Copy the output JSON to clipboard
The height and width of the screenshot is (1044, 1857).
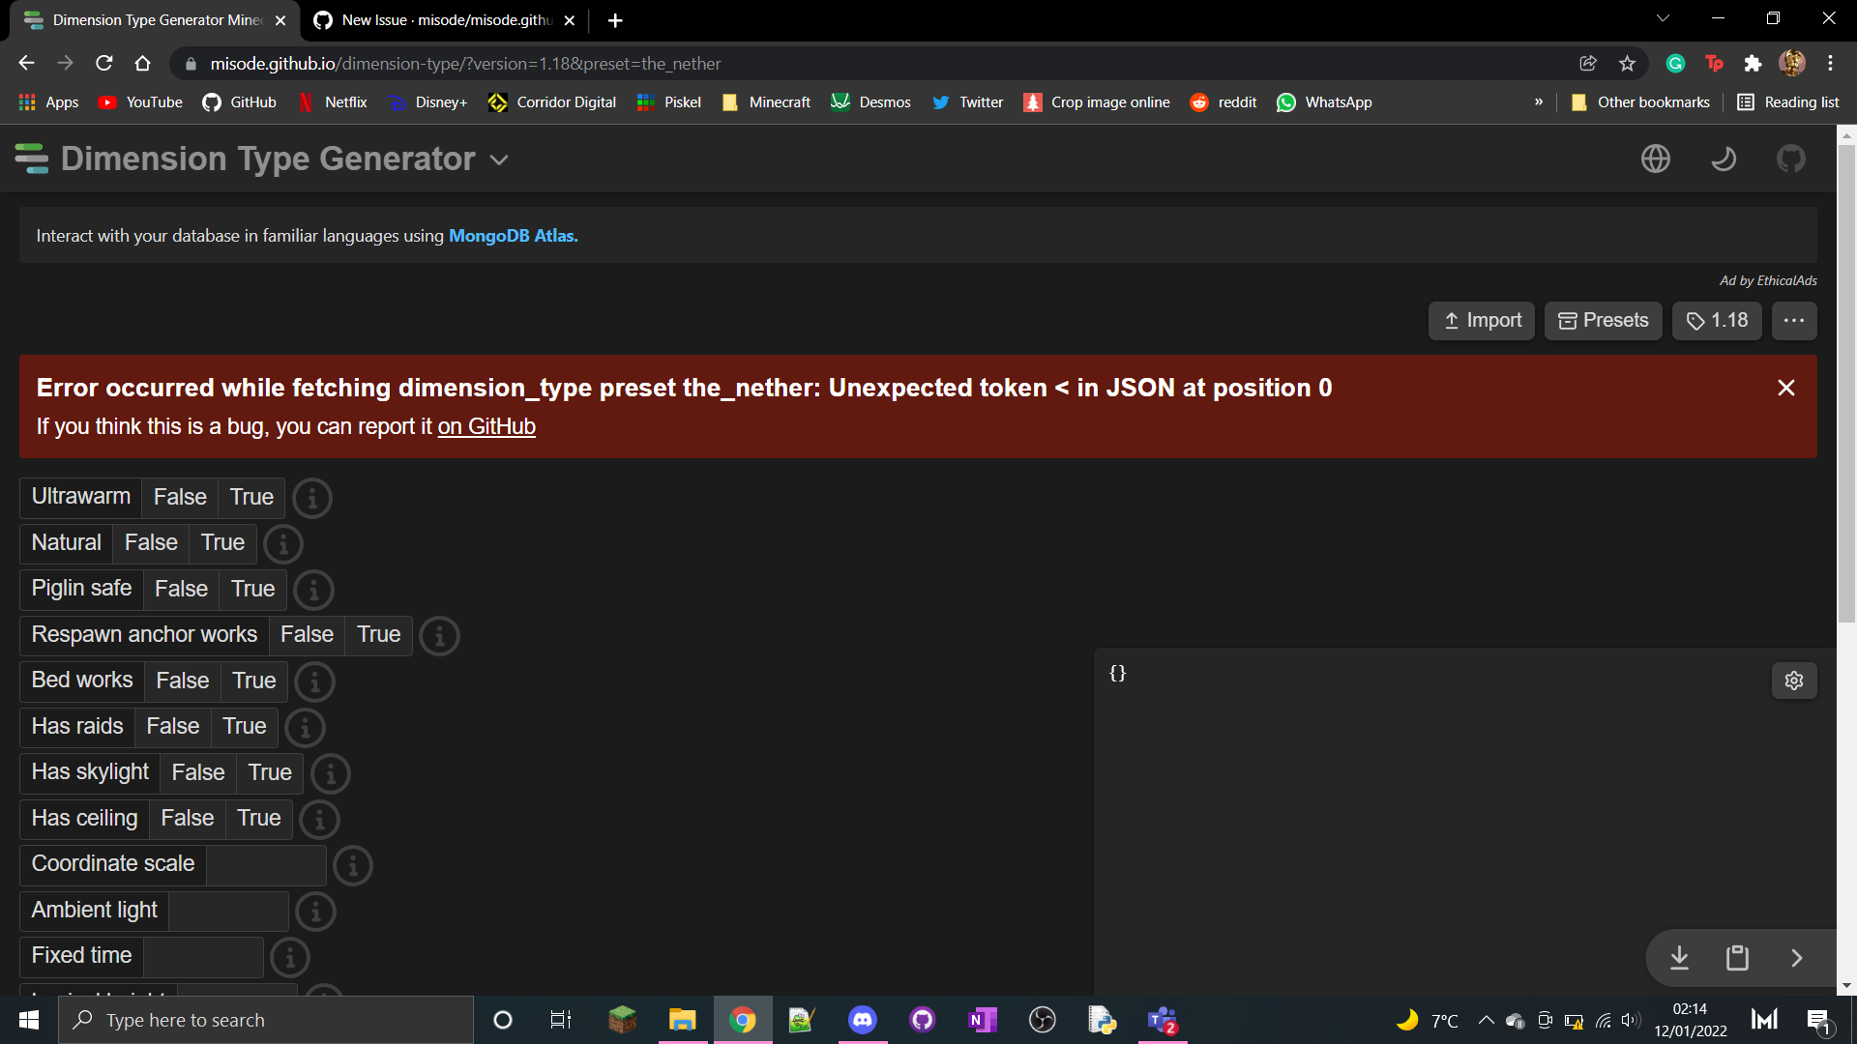tap(1737, 958)
